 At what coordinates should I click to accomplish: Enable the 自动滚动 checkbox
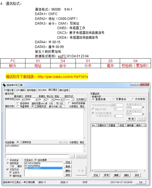[x=18, y=103]
